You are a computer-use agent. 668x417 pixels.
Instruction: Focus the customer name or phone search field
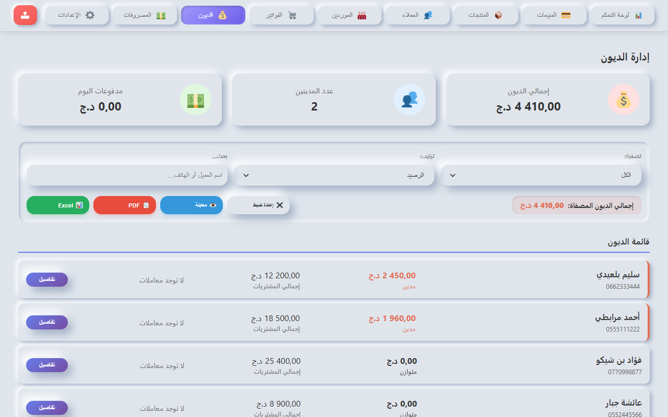point(127,175)
